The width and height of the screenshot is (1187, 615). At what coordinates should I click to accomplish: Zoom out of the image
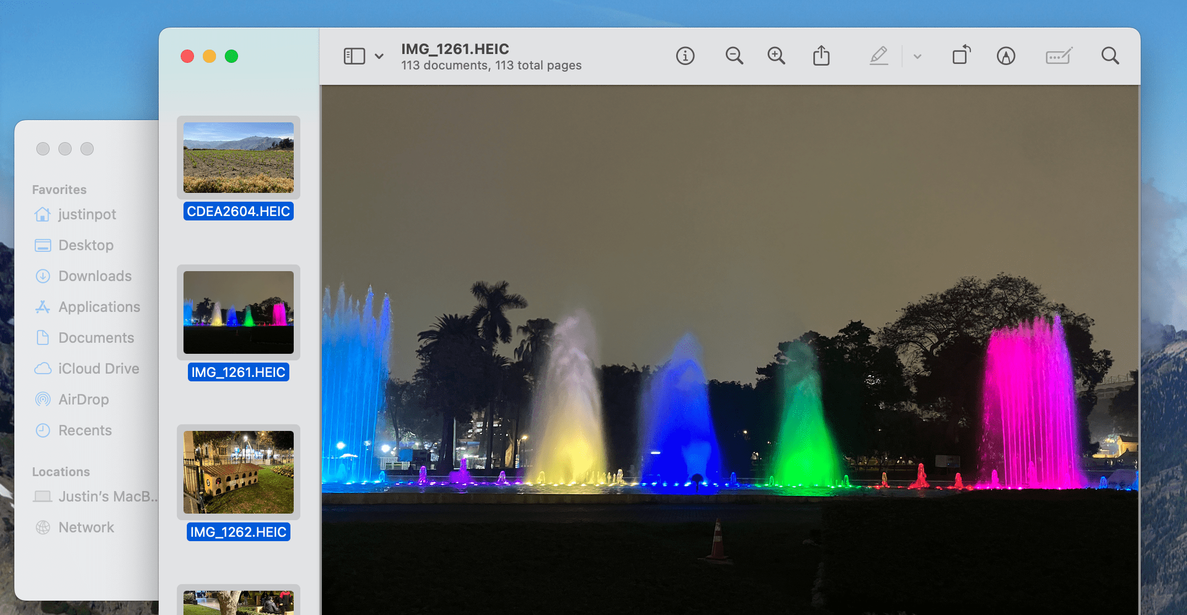pyautogui.click(x=734, y=56)
